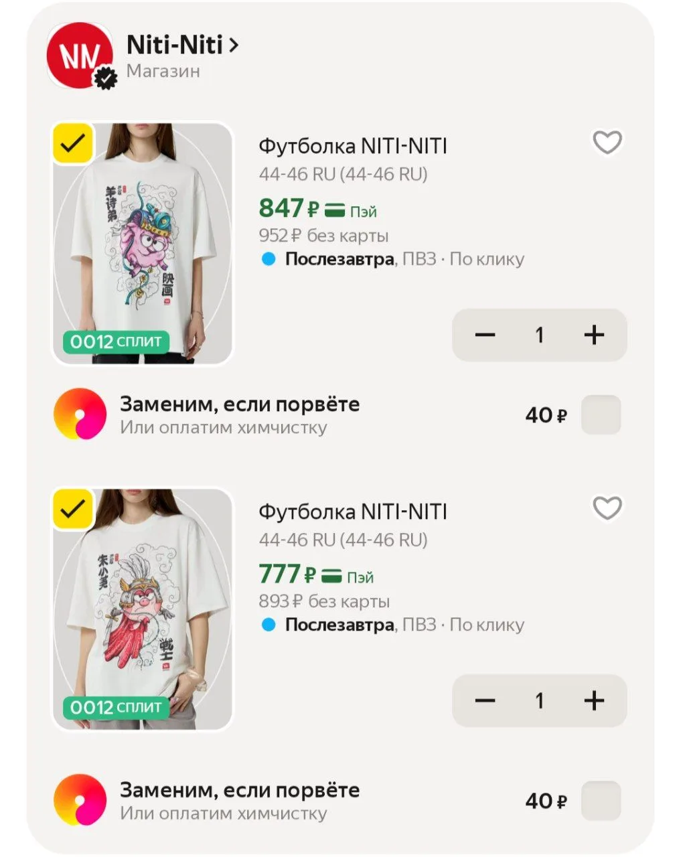Expand the Niti-Niti store chevron
Screen dimensions: 681x857
[x=233, y=46]
